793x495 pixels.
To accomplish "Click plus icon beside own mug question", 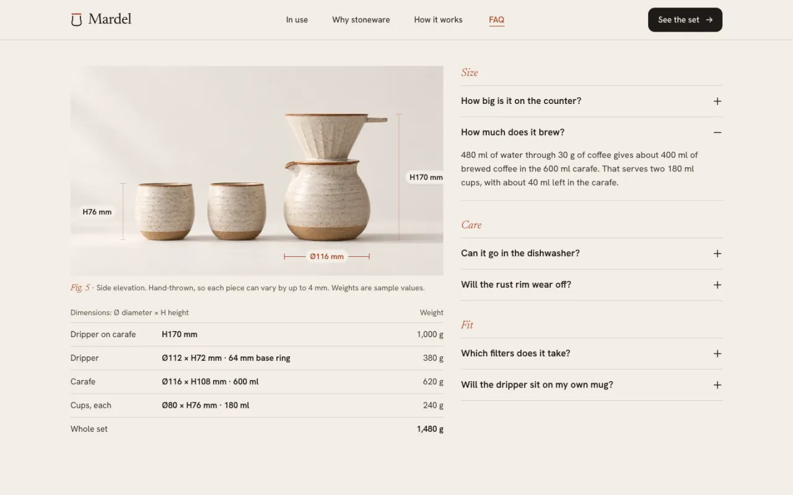I will coord(717,385).
